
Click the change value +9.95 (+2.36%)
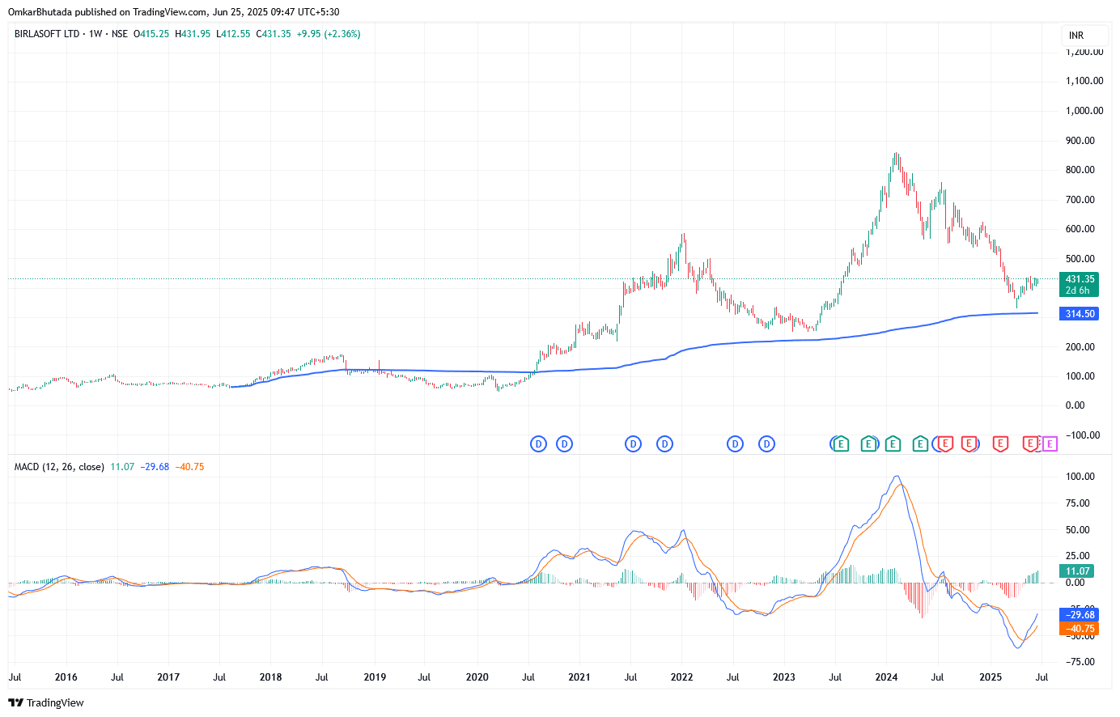click(329, 34)
